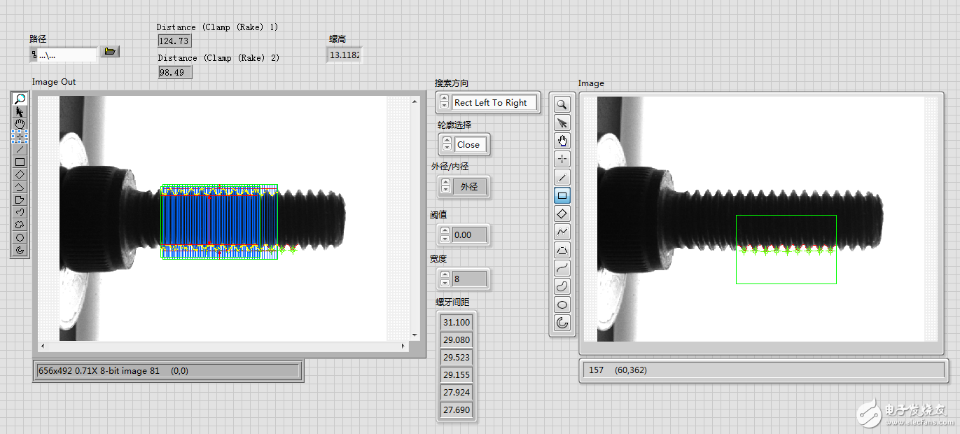
Task: Select the Point tool in Image Out palette
Action: coord(20,136)
